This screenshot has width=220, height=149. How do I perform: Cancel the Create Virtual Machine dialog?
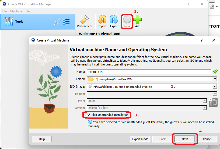tap(207, 139)
